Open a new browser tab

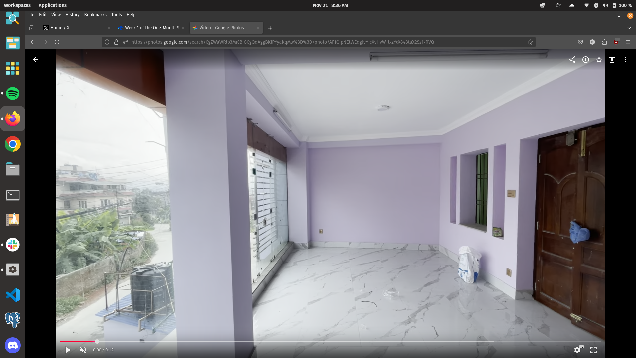270,28
